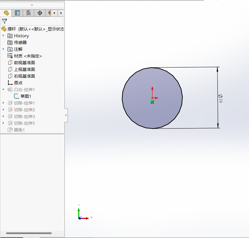Select the 切除-拉伸5 feature
249x238 pixels.
(24, 123)
